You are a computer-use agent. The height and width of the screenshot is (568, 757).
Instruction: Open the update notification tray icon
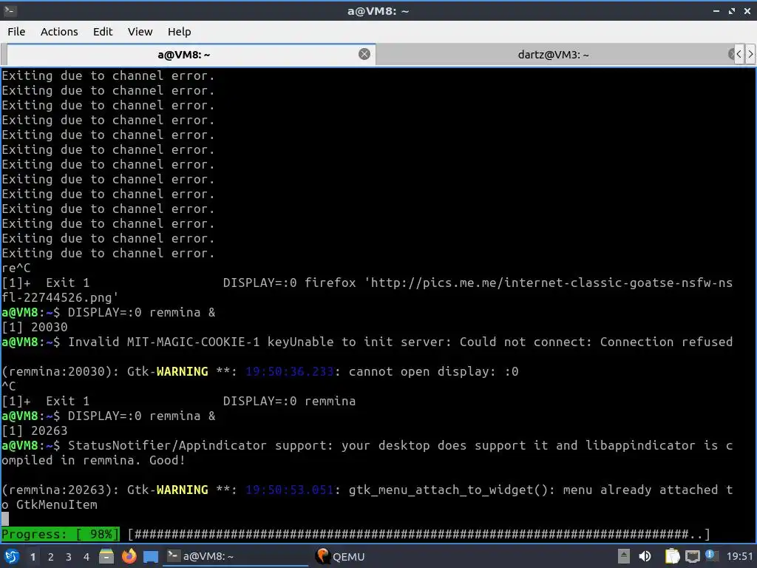[711, 555]
